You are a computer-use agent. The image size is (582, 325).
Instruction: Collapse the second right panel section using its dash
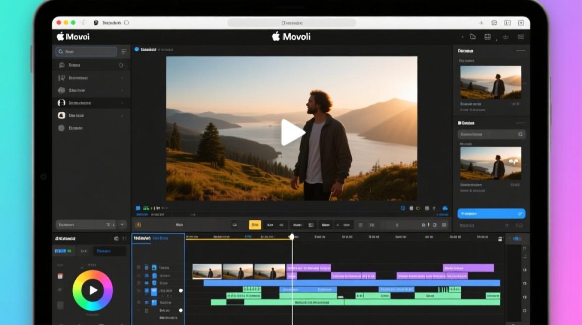point(520,123)
